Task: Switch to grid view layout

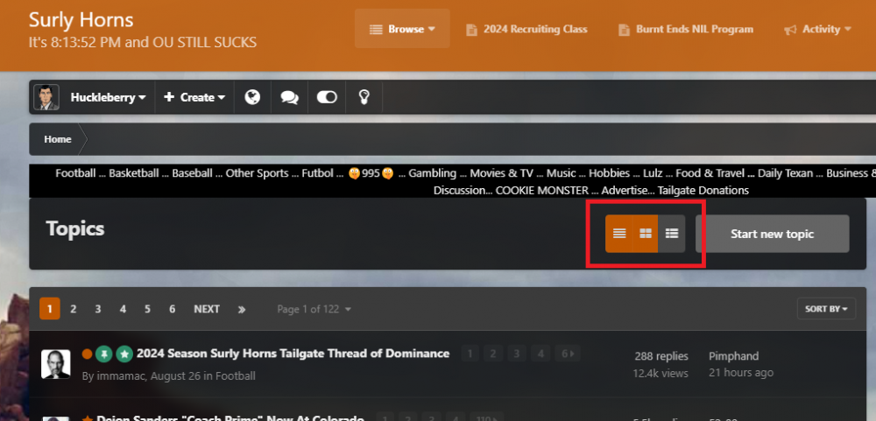Action: [646, 234]
